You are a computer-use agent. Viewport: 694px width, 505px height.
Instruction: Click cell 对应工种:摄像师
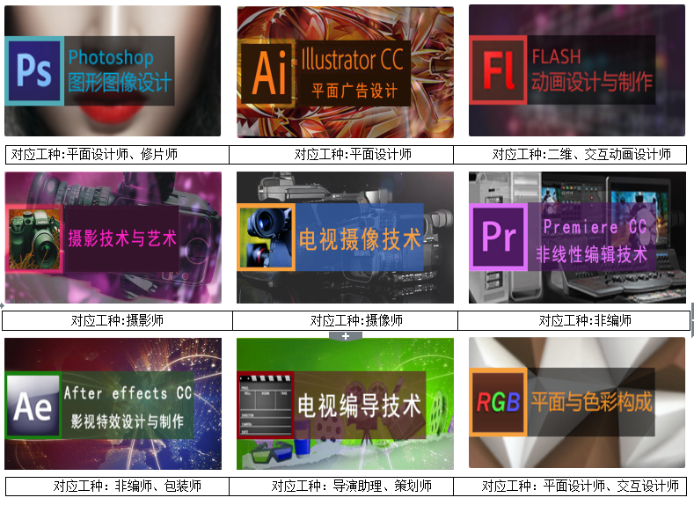pos(345,320)
